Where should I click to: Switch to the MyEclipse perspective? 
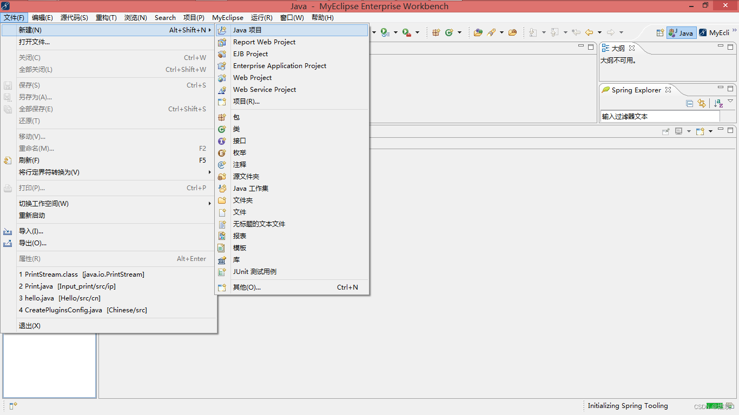pos(715,32)
